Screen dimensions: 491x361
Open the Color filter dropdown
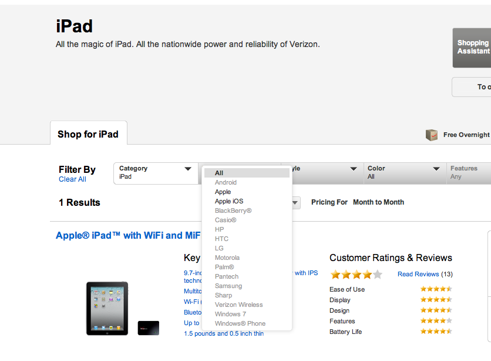pos(405,173)
